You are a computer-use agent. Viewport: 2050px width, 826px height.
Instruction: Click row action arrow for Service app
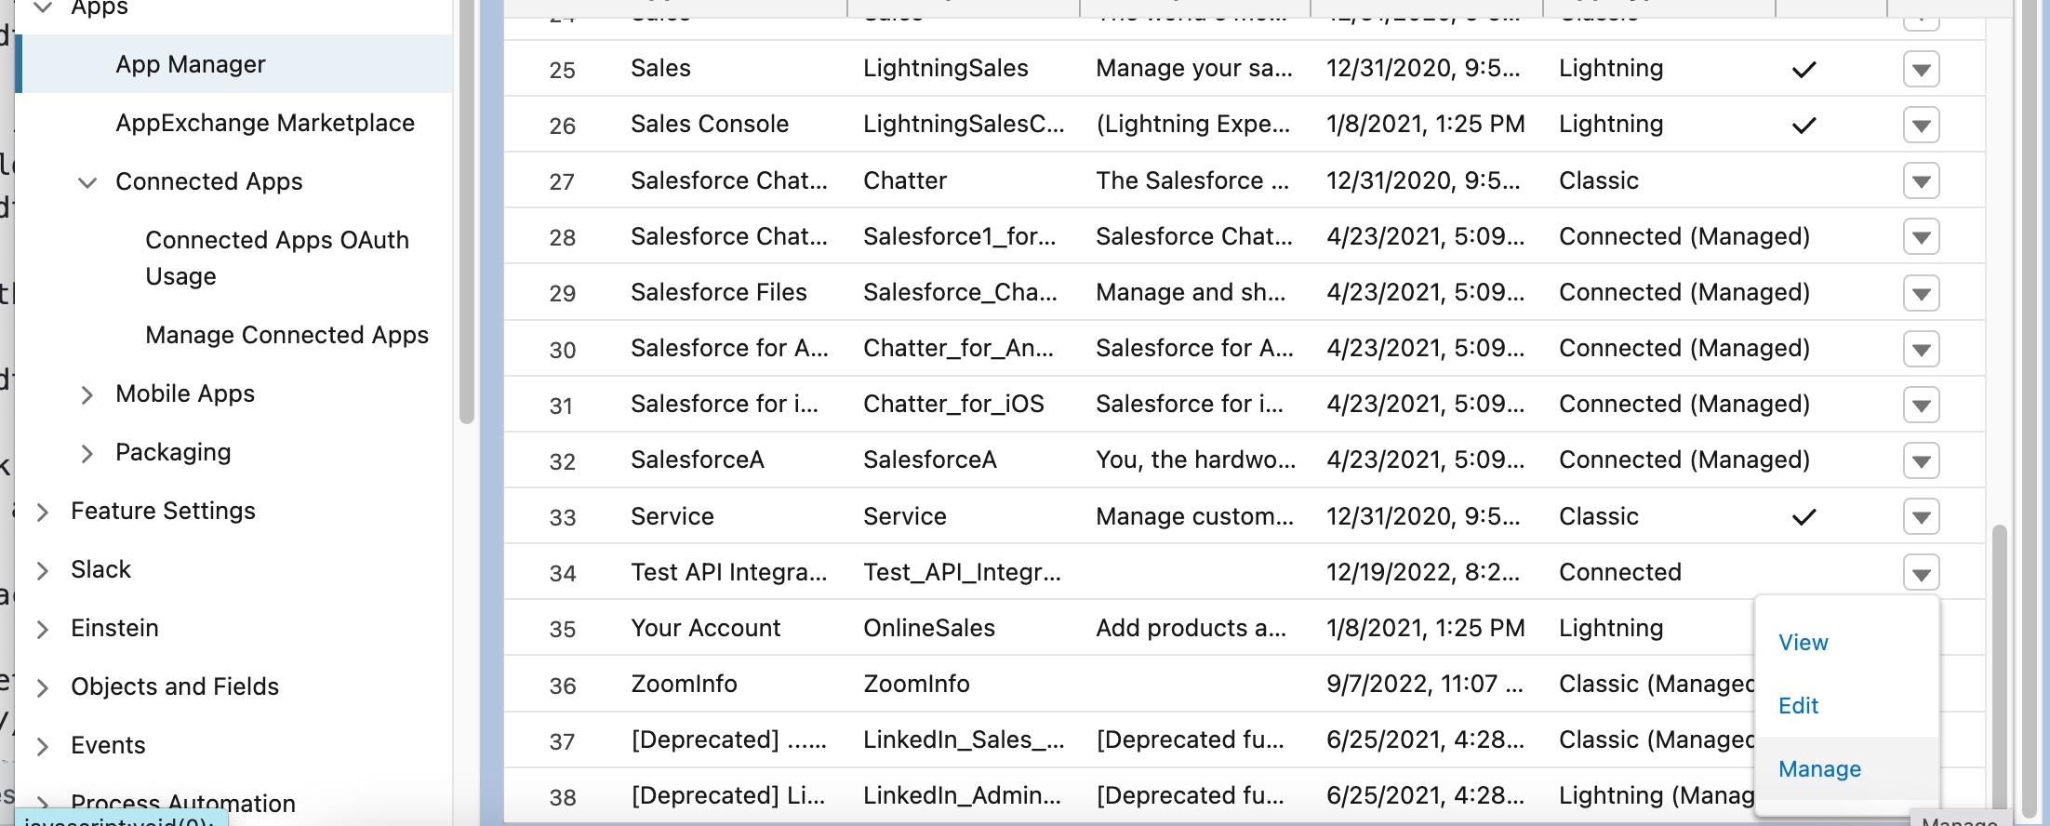1921,517
